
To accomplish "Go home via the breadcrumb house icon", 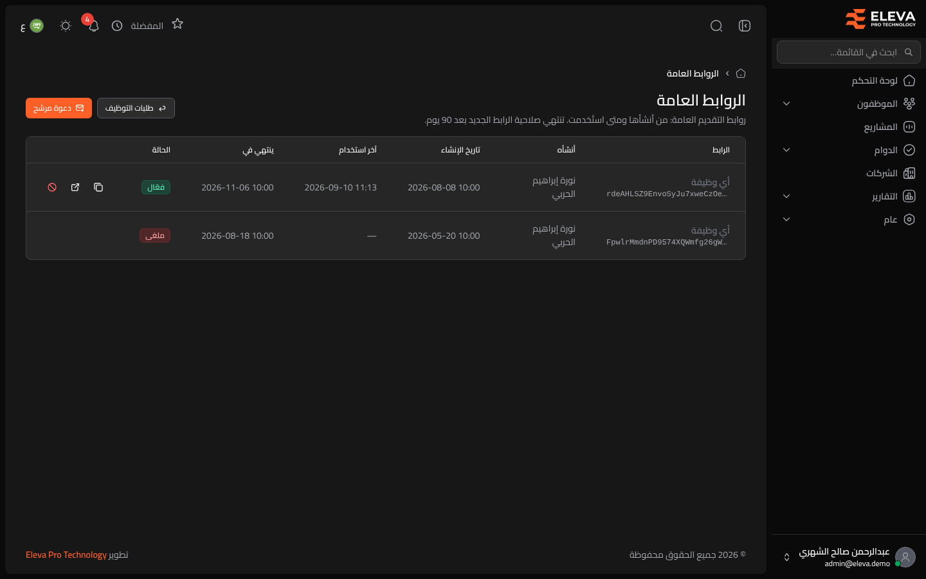I will coord(741,73).
